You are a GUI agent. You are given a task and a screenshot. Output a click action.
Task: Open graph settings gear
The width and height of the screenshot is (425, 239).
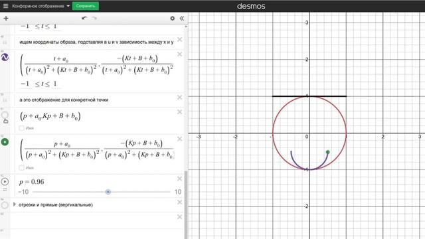(172, 19)
